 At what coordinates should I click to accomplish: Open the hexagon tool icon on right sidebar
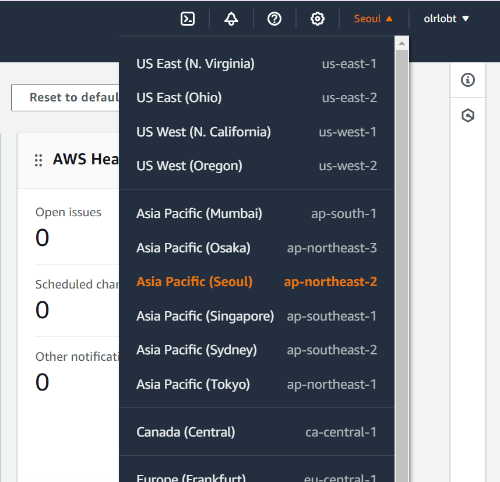tap(468, 115)
